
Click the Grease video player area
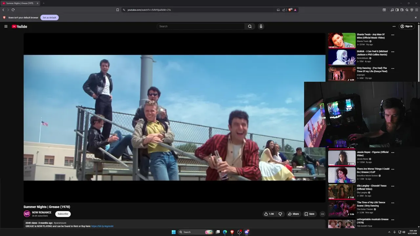(174, 118)
